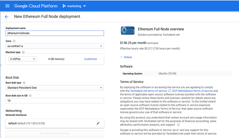This screenshot has width=239, height=138.
Task: Click the project hexagon icon beside marketing
Action: click(64, 6)
